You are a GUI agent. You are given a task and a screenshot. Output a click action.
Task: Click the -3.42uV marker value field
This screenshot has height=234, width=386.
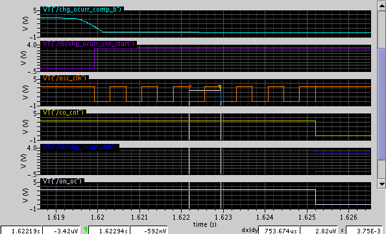pyautogui.click(x=62, y=230)
